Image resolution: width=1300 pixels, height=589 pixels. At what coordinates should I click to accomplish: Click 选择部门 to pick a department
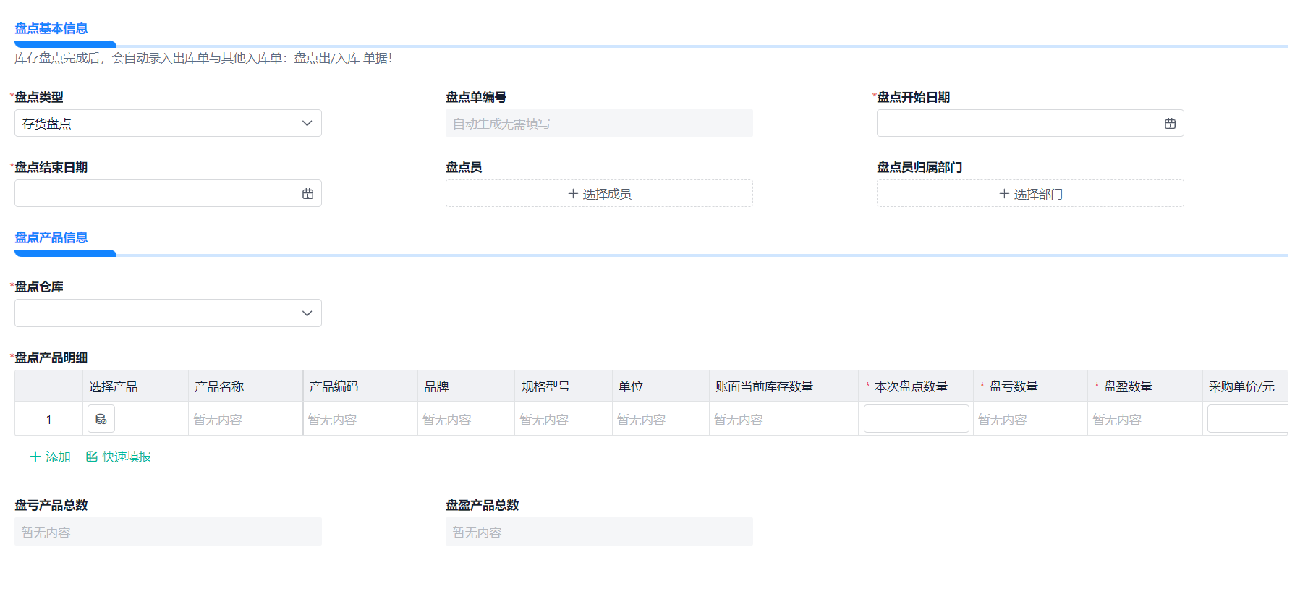[x=1030, y=193]
